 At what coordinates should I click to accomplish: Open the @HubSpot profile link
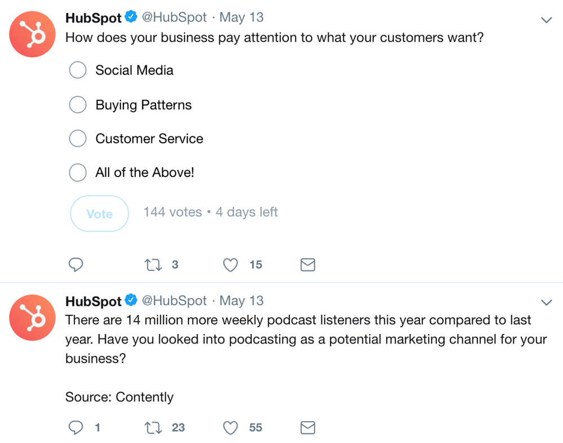click(175, 17)
